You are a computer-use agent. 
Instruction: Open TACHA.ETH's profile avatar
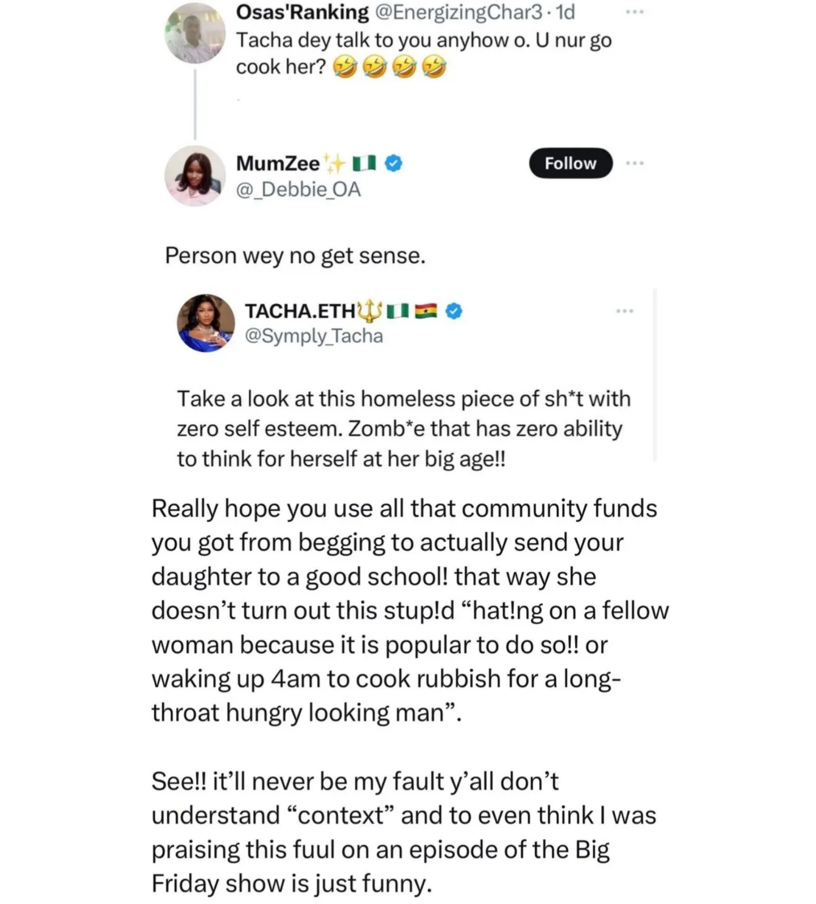click(206, 323)
